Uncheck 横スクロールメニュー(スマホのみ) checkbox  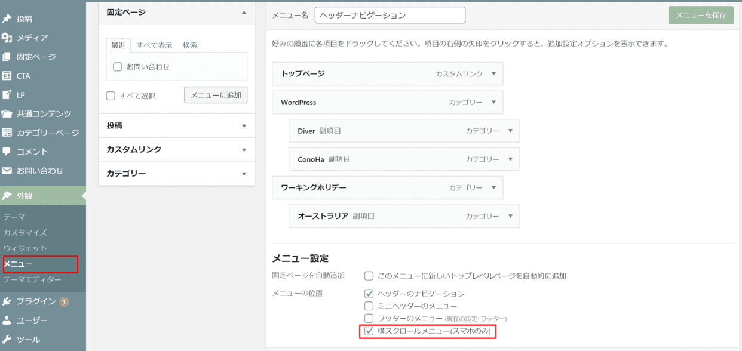pyautogui.click(x=369, y=331)
